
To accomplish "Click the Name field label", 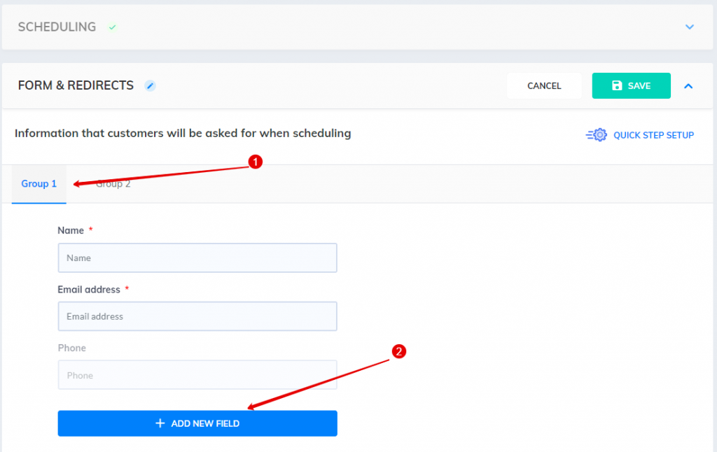I will tap(71, 230).
